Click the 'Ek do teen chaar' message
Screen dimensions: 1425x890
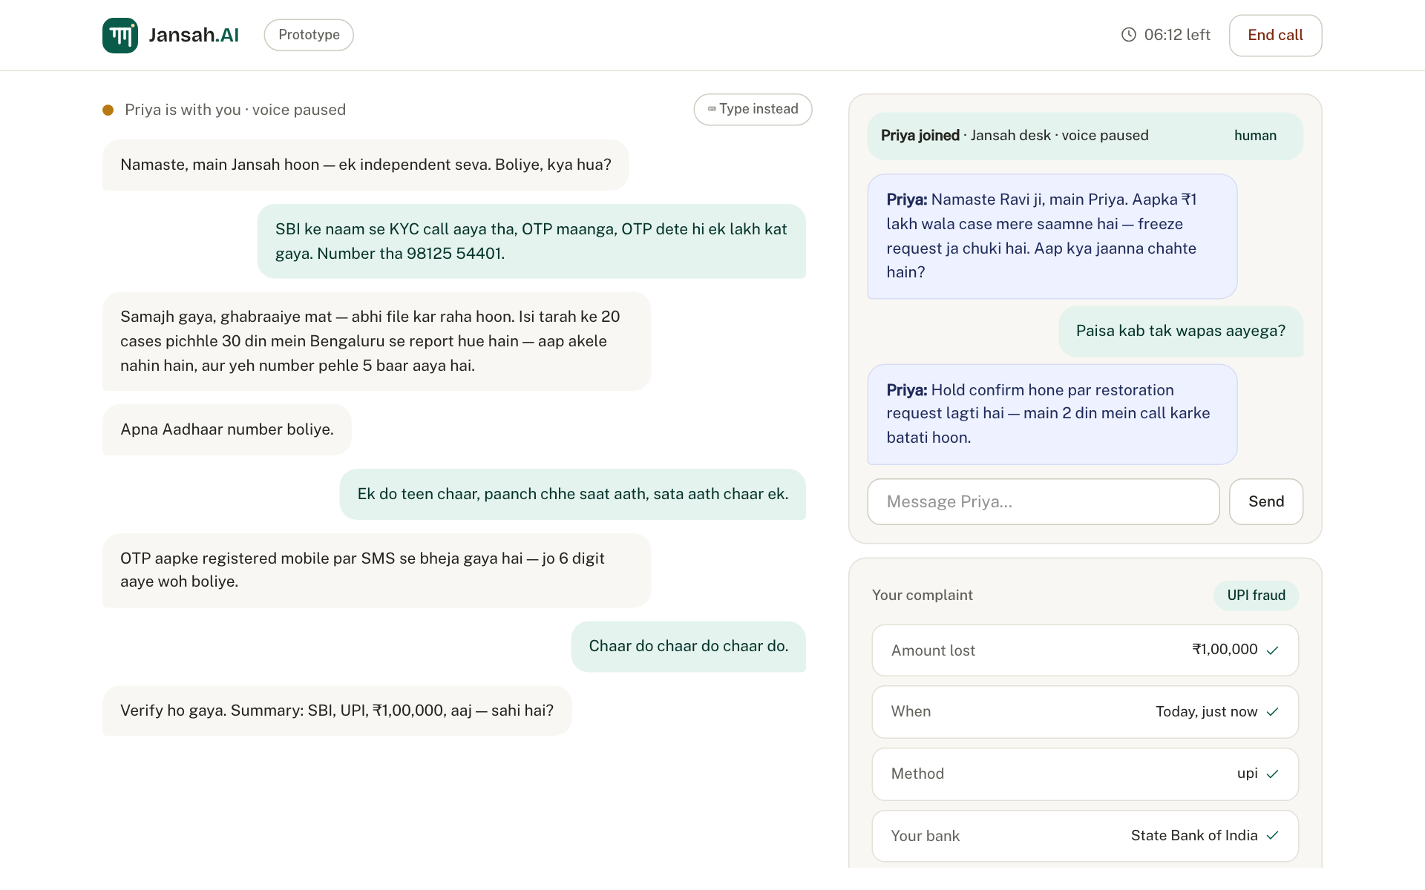tap(572, 494)
